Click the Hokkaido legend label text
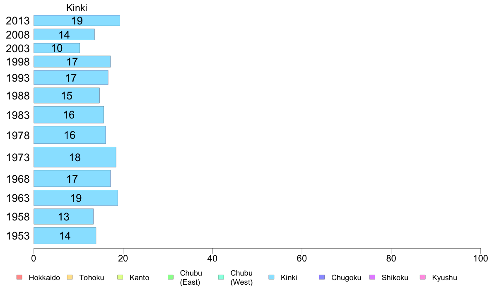 [x=44, y=278]
